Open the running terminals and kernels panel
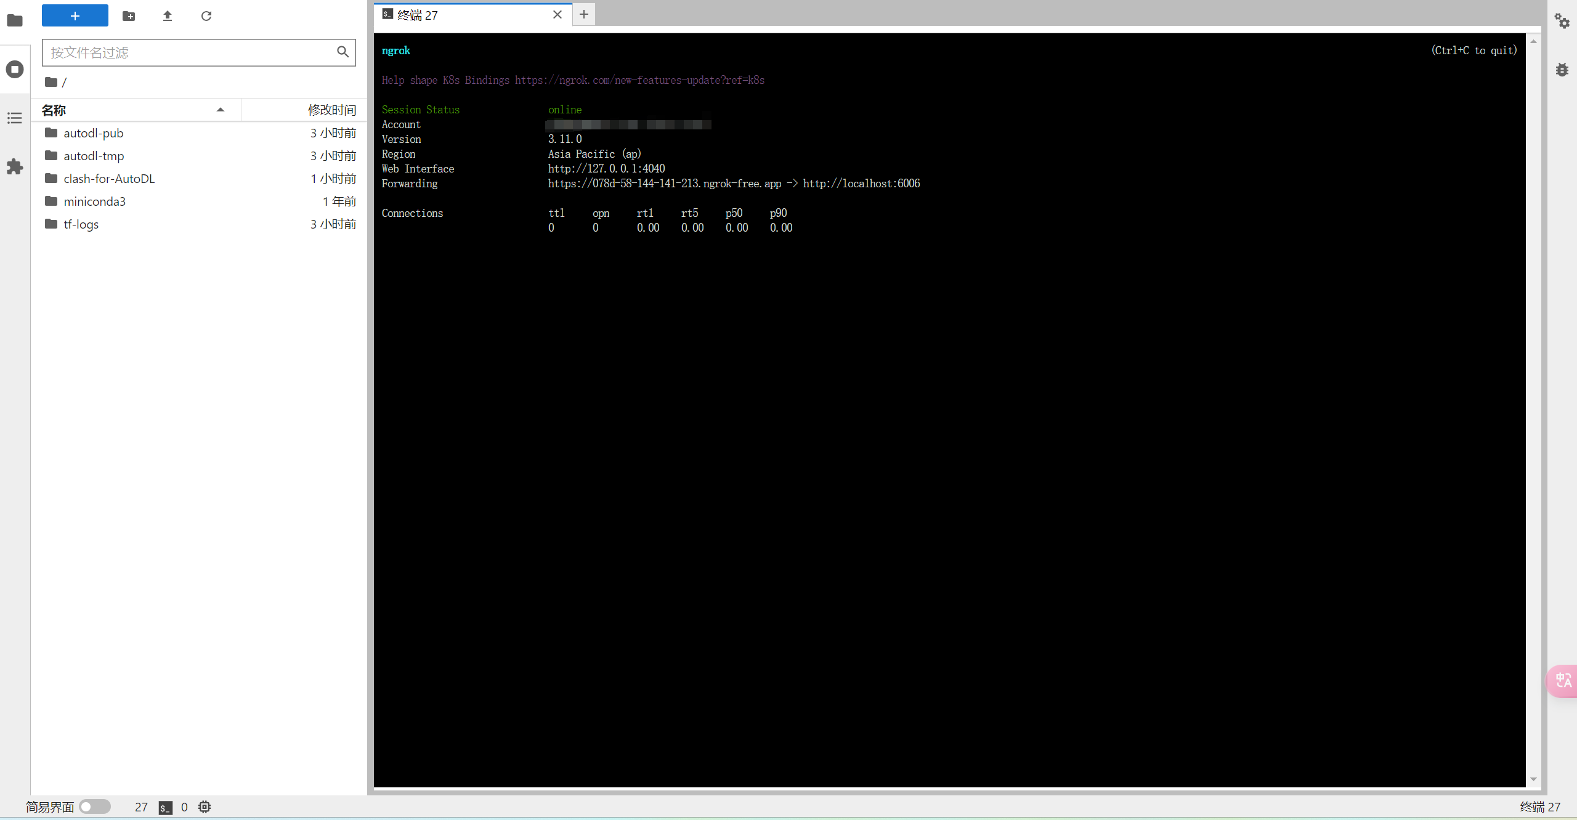The height and width of the screenshot is (820, 1577). click(15, 69)
